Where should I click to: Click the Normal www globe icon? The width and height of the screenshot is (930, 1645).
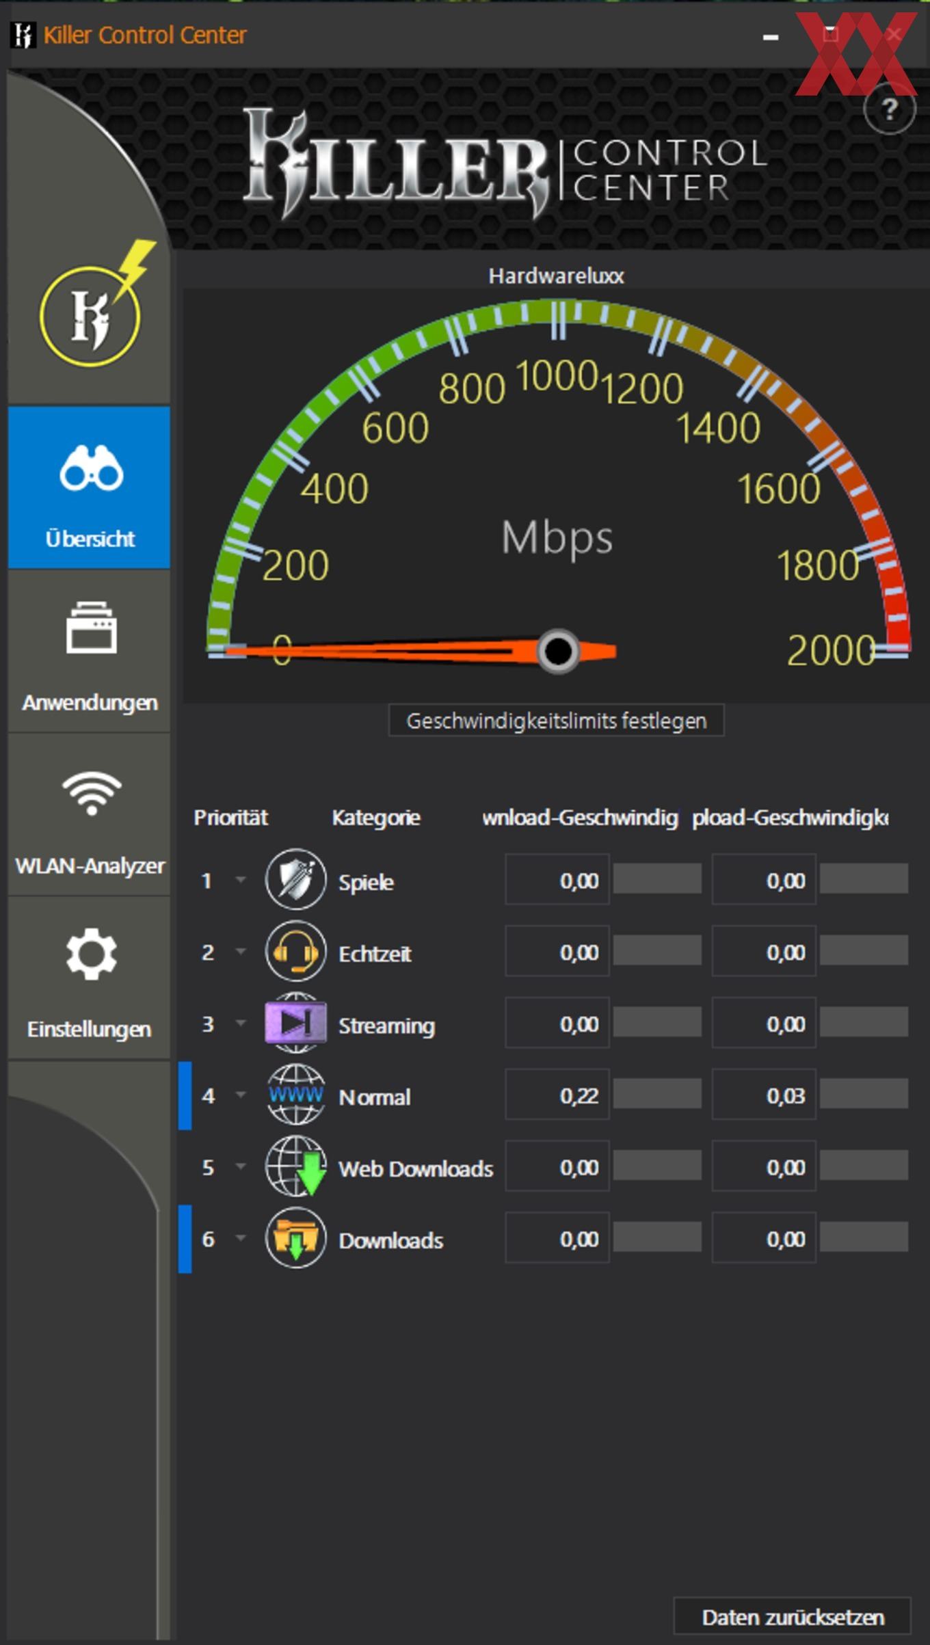click(x=295, y=1095)
